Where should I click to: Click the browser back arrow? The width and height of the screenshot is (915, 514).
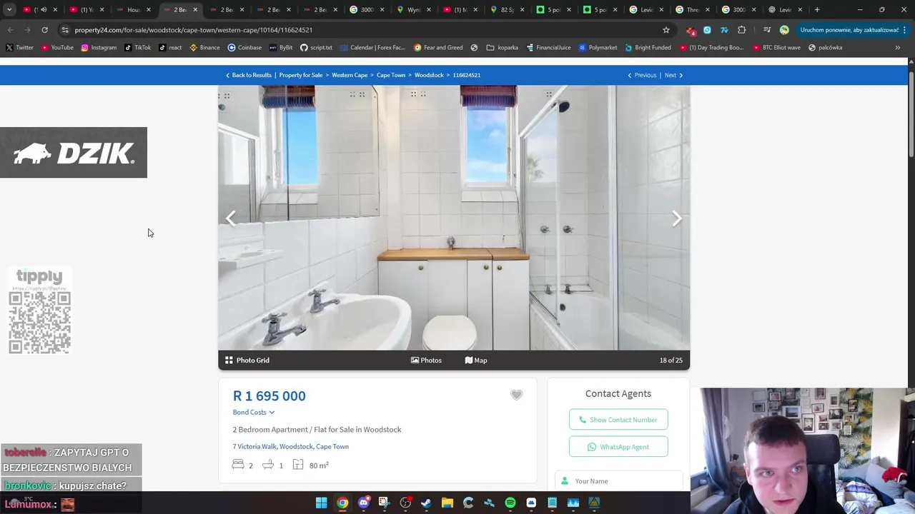10,30
